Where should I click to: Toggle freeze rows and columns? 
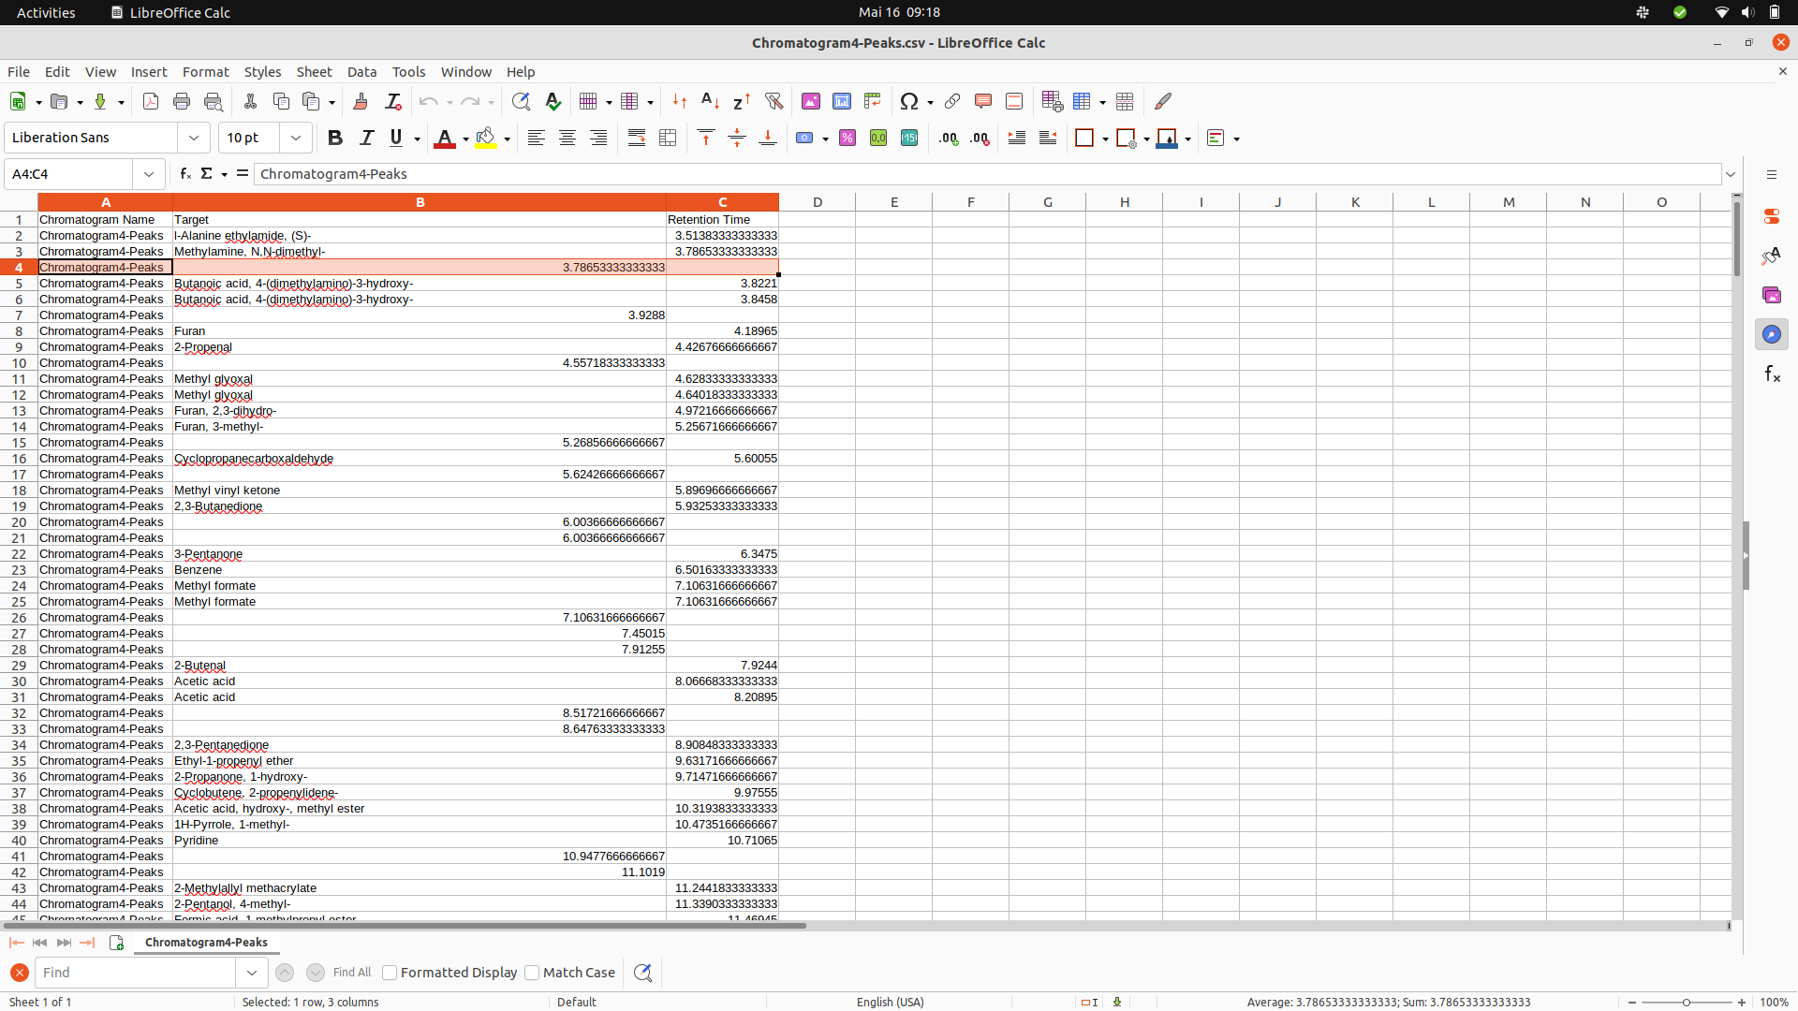point(1083,101)
